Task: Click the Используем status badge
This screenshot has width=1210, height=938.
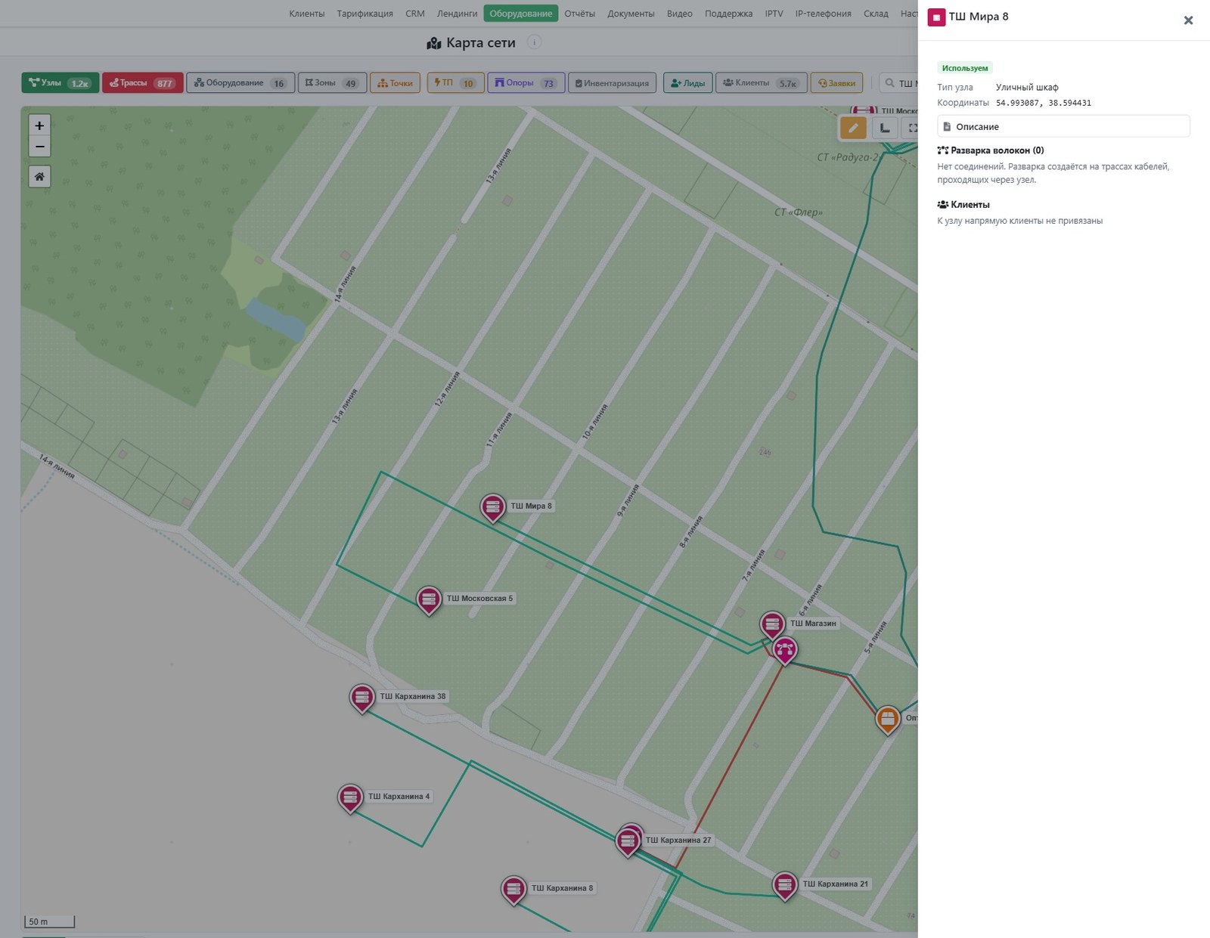Action: (965, 68)
